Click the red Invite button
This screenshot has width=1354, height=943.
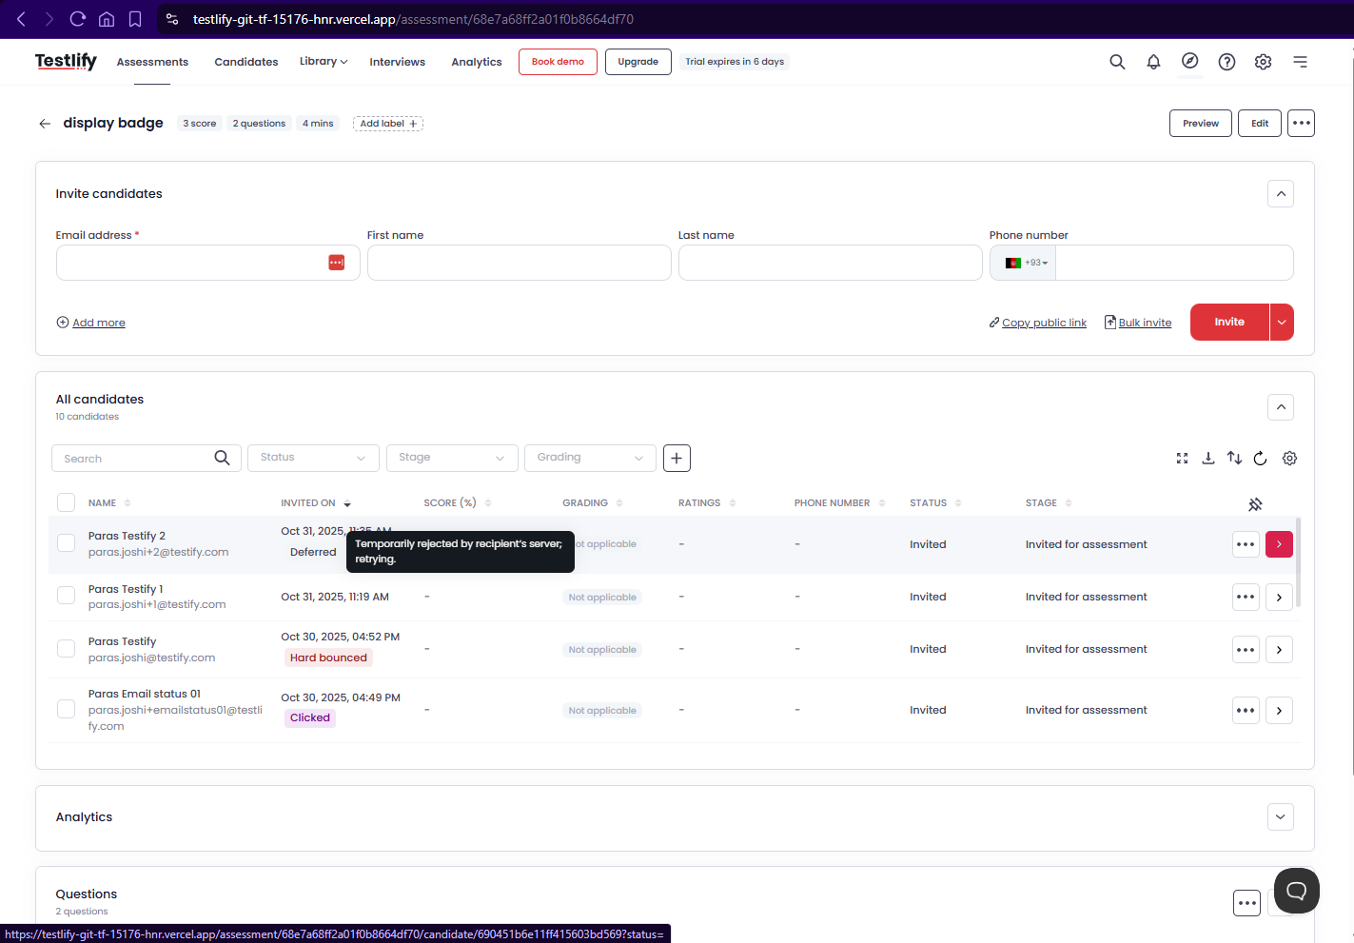pyautogui.click(x=1229, y=322)
